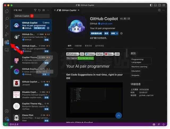Viewport: 170px width, 129px height.
Task: Open the Search view in activity bar
Action: 7,19
